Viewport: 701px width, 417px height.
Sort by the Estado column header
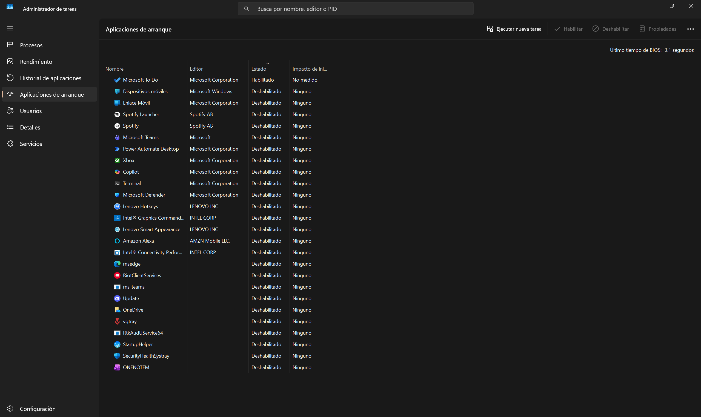[x=269, y=67]
